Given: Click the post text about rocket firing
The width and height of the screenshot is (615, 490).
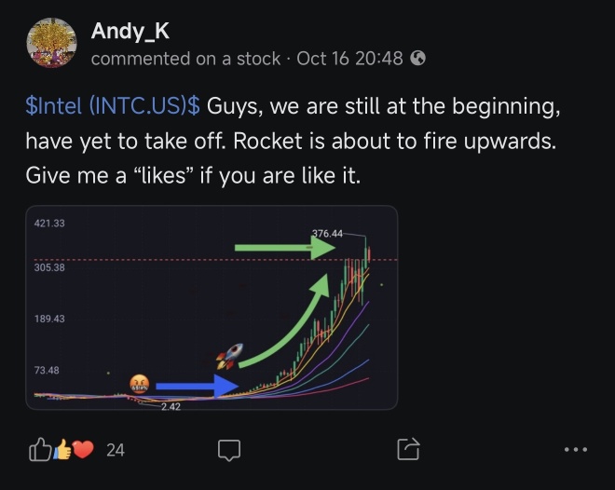Looking at the screenshot, I should click(x=293, y=141).
